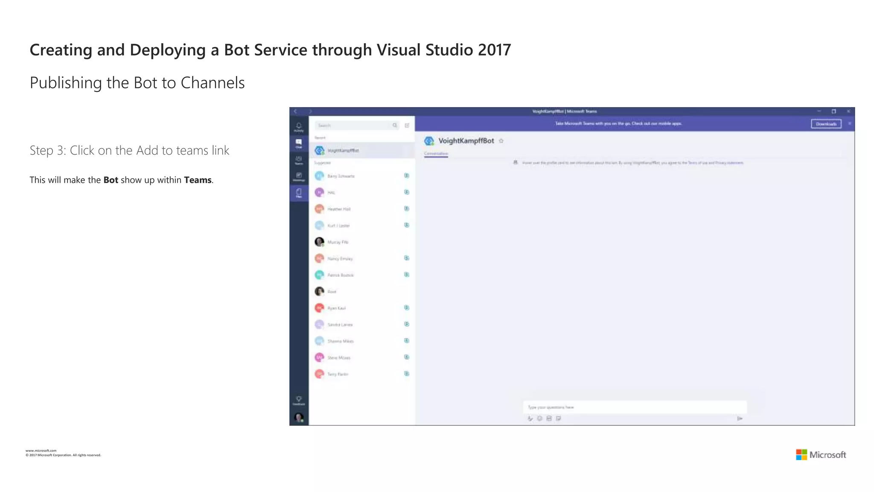Open the Activity bell in sidebar
Screen dimensions: 874x492
tap(299, 127)
